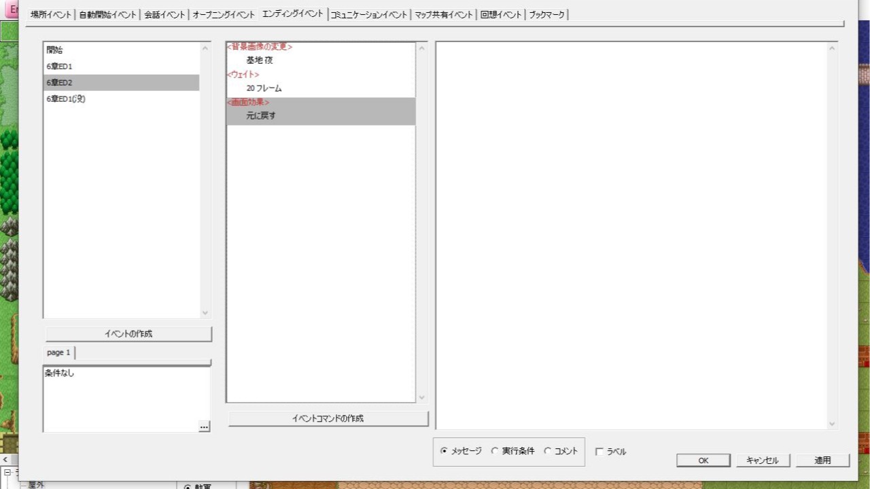Switch to the ブックマーク tab
Viewport: 870px width, 489px height.
547,14
